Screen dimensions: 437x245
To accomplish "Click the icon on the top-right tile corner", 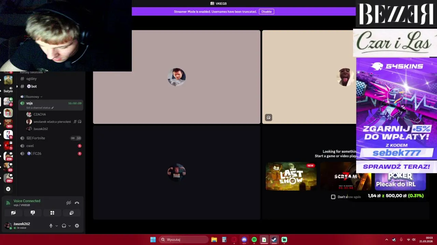I will [269, 117].
